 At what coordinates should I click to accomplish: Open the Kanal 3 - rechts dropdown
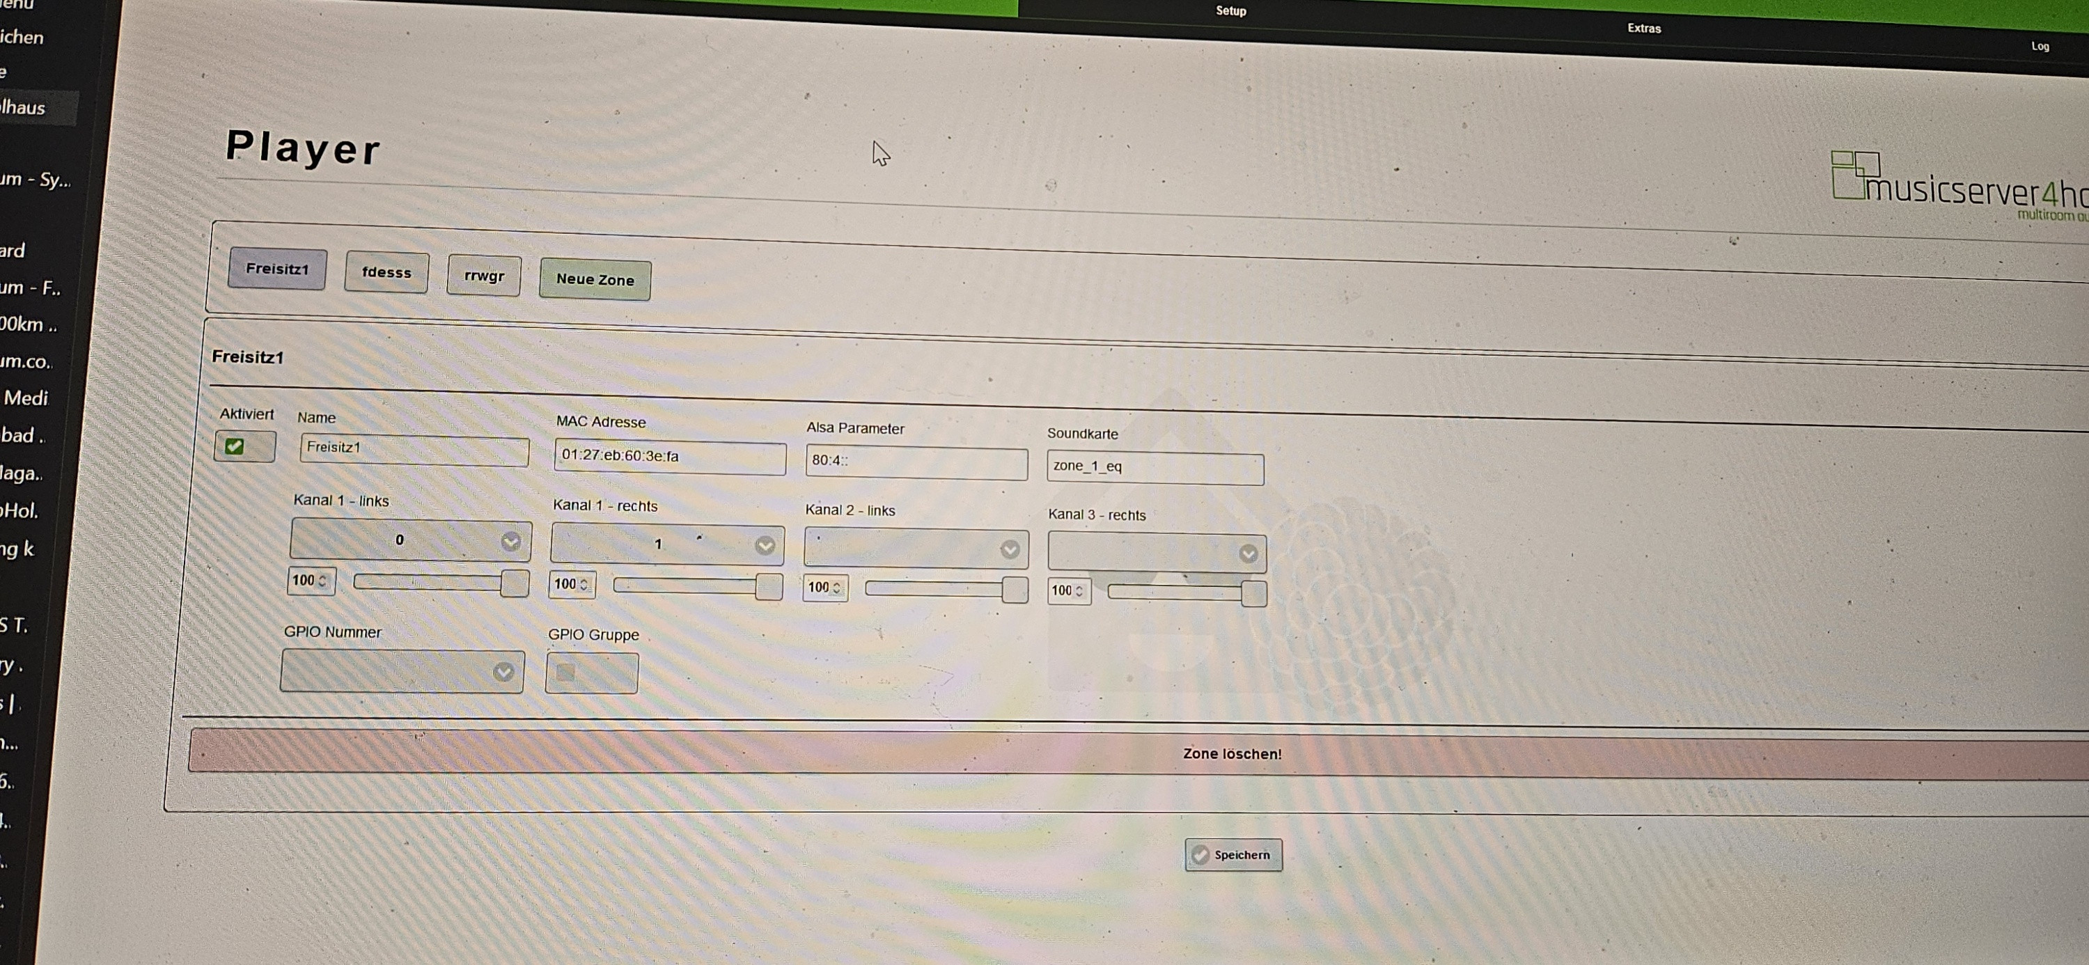pyautogui.click(x=1156, y=553)
